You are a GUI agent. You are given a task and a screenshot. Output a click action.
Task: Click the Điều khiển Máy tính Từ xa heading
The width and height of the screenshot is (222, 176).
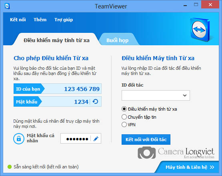pos(158,58)
